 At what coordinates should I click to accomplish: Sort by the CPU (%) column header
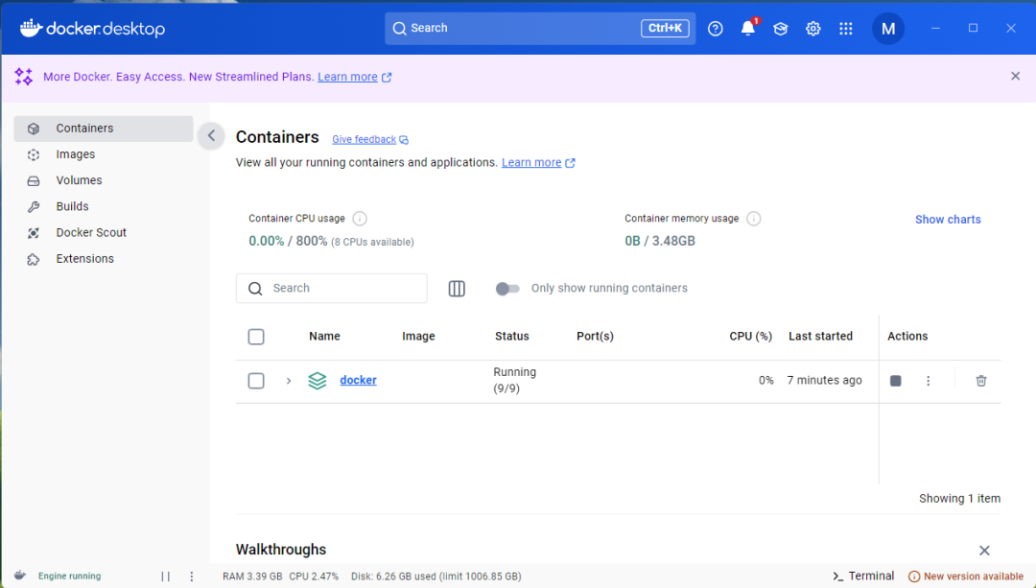[750, 337]
